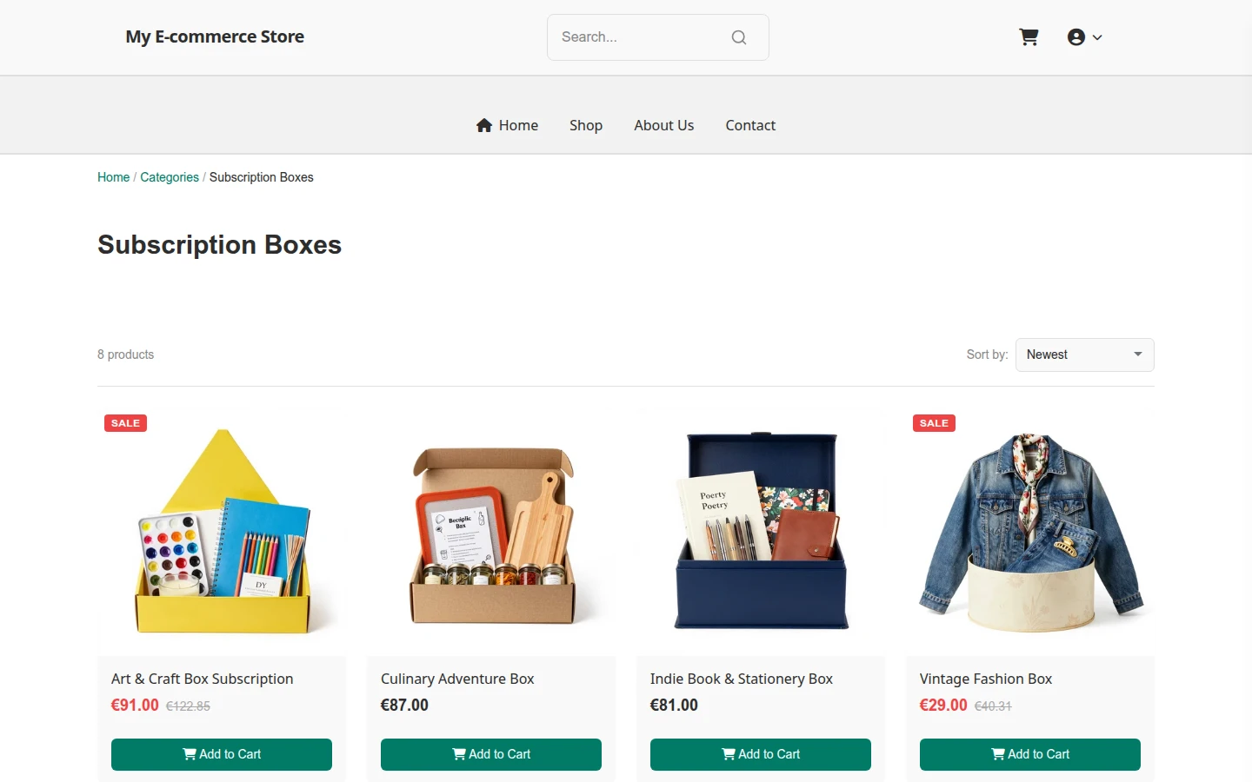The width and height of the screenshot is (1252, 782).
Task: Open the About Us page
Action: [663, 125]
